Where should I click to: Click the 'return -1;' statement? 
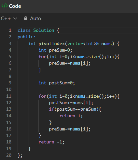click(51, 142)
